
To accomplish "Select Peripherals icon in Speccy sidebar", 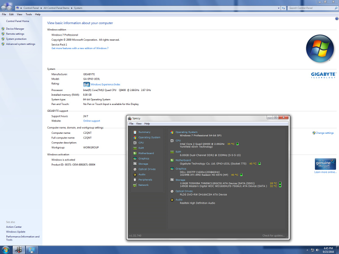I will click(x=135, y=179).
